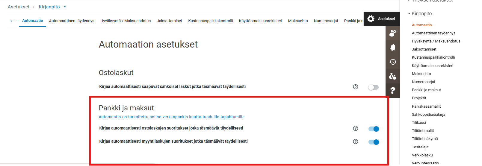
Task: Collapse the Kirjanpito section in the right panel
Action: click(x=409, y=14)
